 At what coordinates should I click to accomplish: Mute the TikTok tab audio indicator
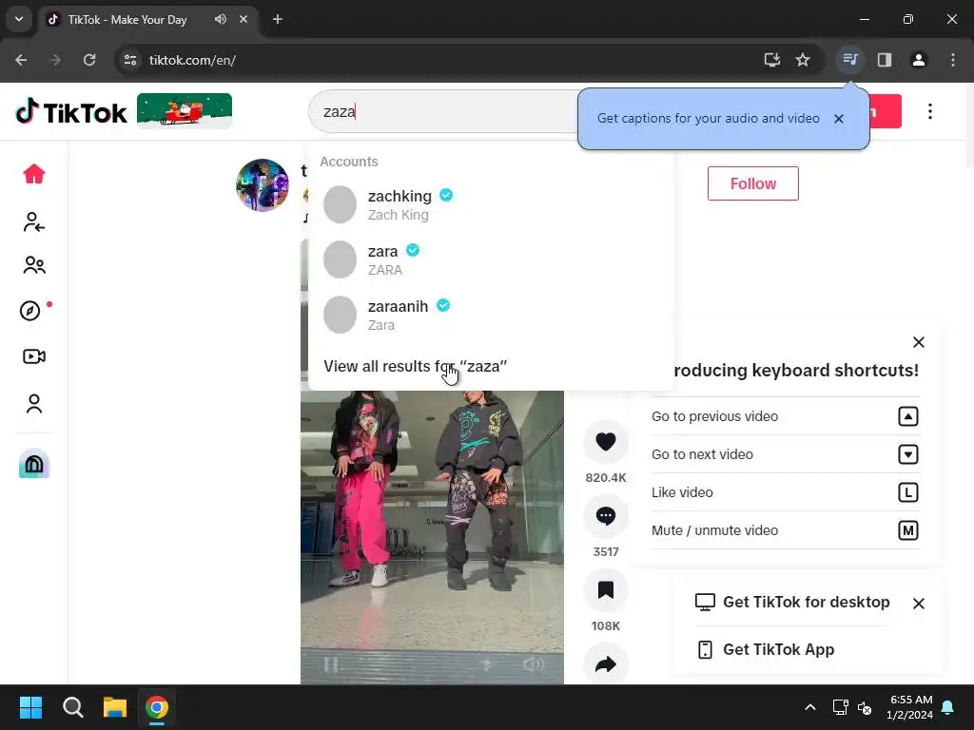tap(221, 19)
